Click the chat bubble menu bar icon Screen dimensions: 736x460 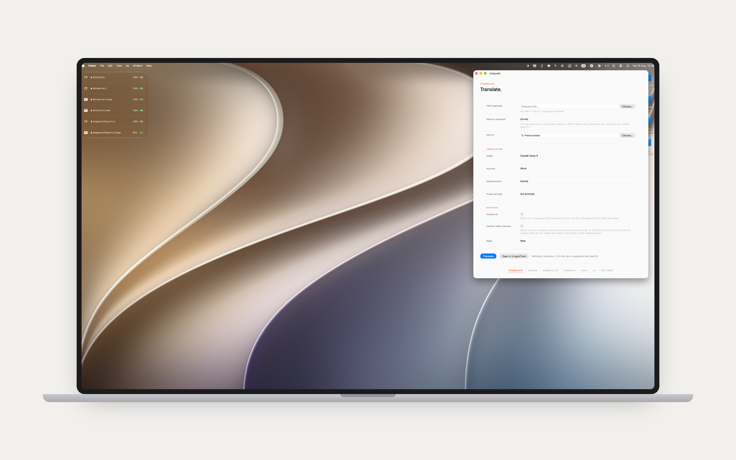549,66
